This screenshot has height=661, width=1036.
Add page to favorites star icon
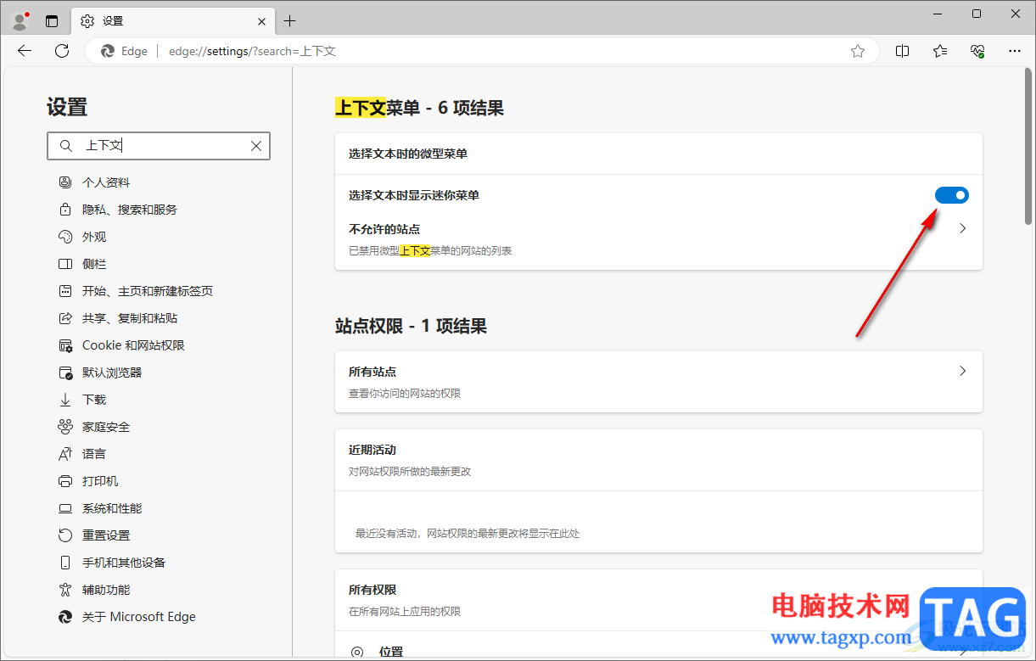[x=858, y=51]
